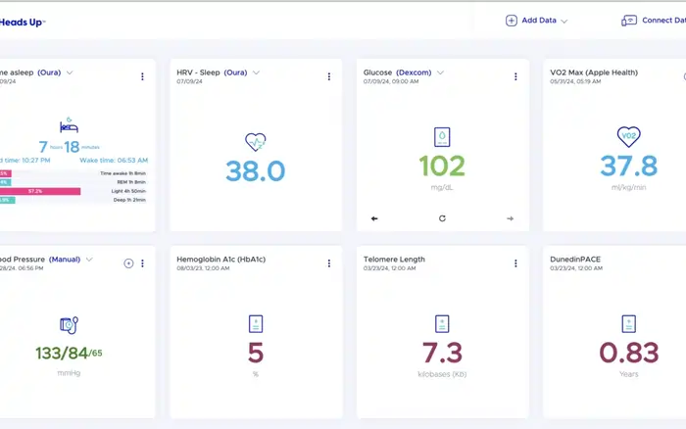This screenshot has height=429, width=686.
Task: Click the HRV value 38.0
Action: [x=256, y=171]
